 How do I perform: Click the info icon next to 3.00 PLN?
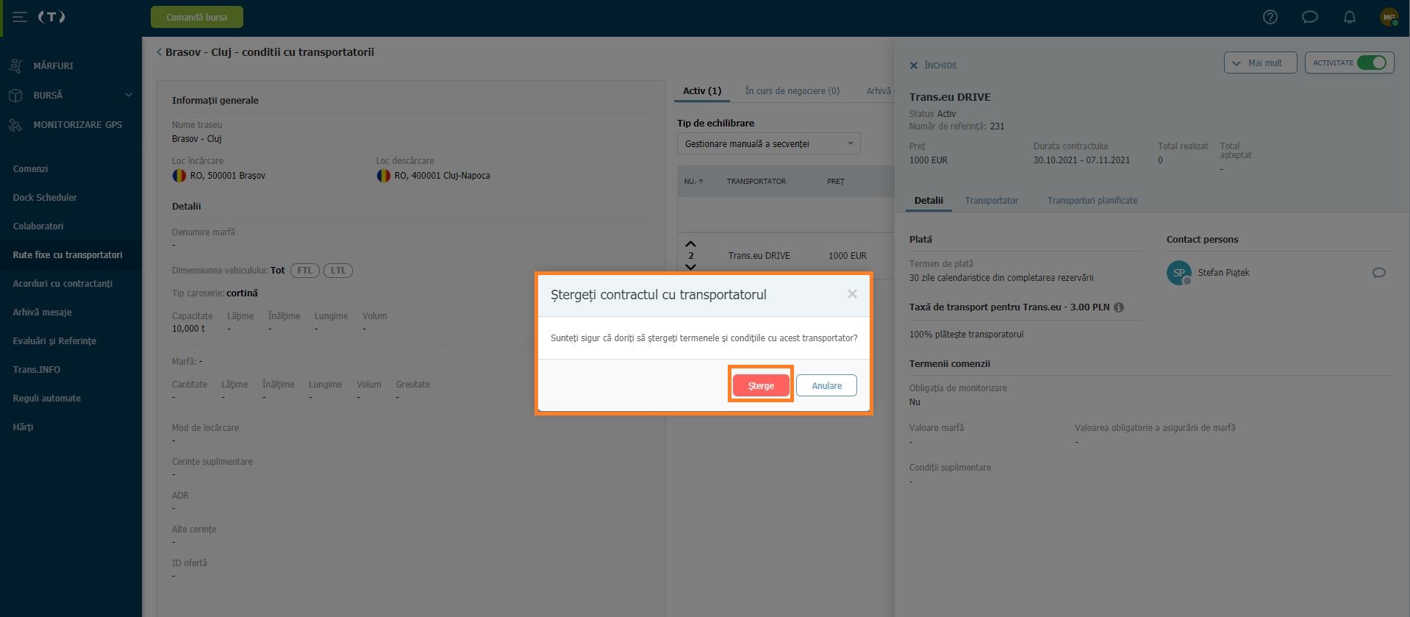click(1119, 307)
